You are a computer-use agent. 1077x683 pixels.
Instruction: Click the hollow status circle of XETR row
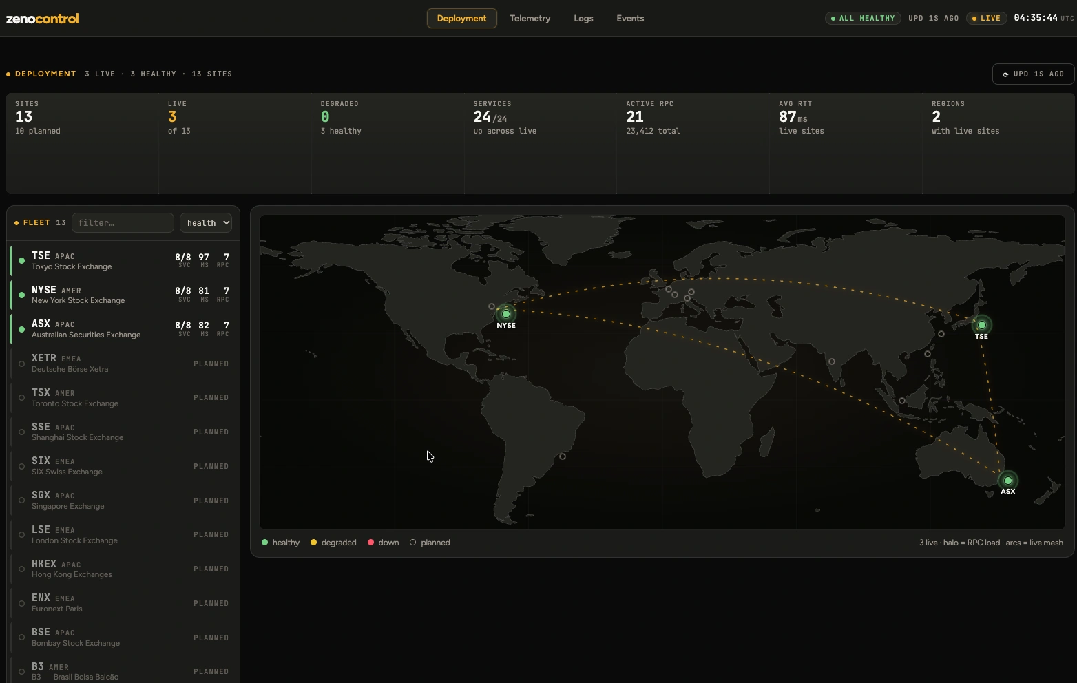tap(21, 364)
